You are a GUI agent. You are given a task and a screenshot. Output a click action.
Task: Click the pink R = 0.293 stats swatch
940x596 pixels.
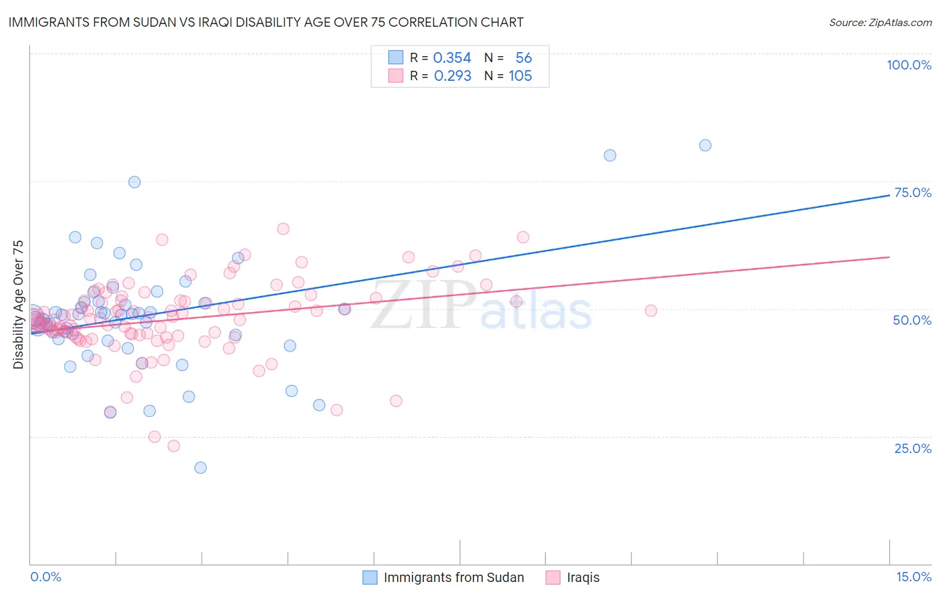point(396,76)
